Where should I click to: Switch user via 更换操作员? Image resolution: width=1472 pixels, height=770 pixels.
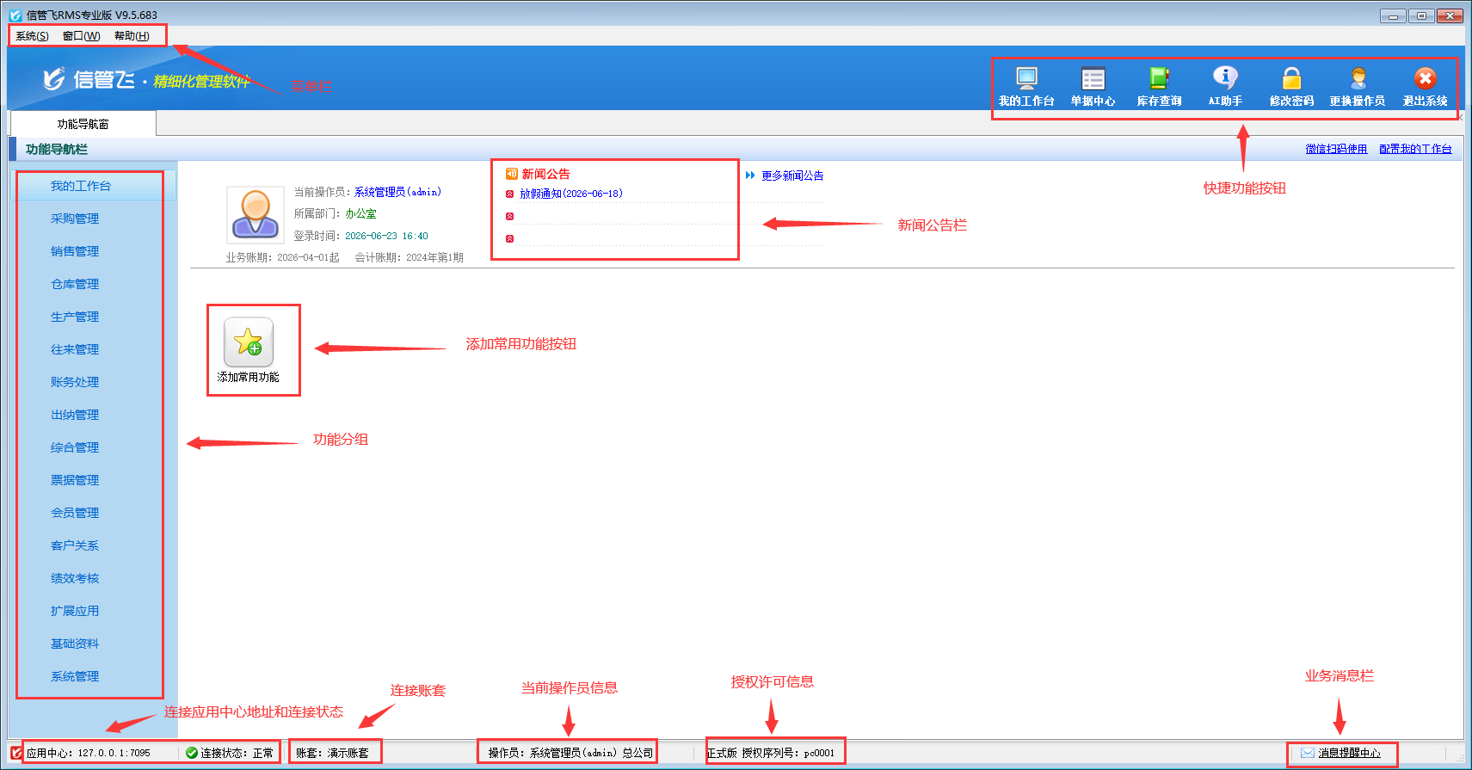tap(1358, 87)
